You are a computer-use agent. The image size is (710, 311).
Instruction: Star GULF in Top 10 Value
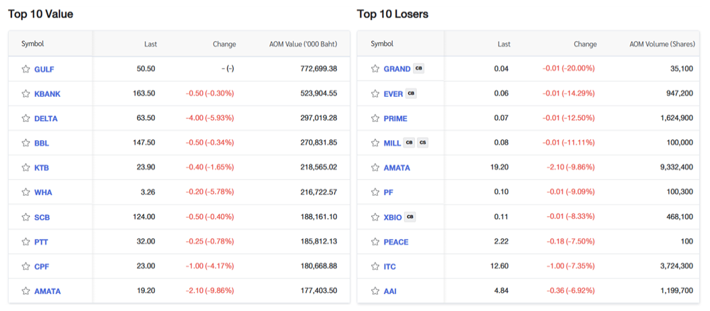coord(26,69)
